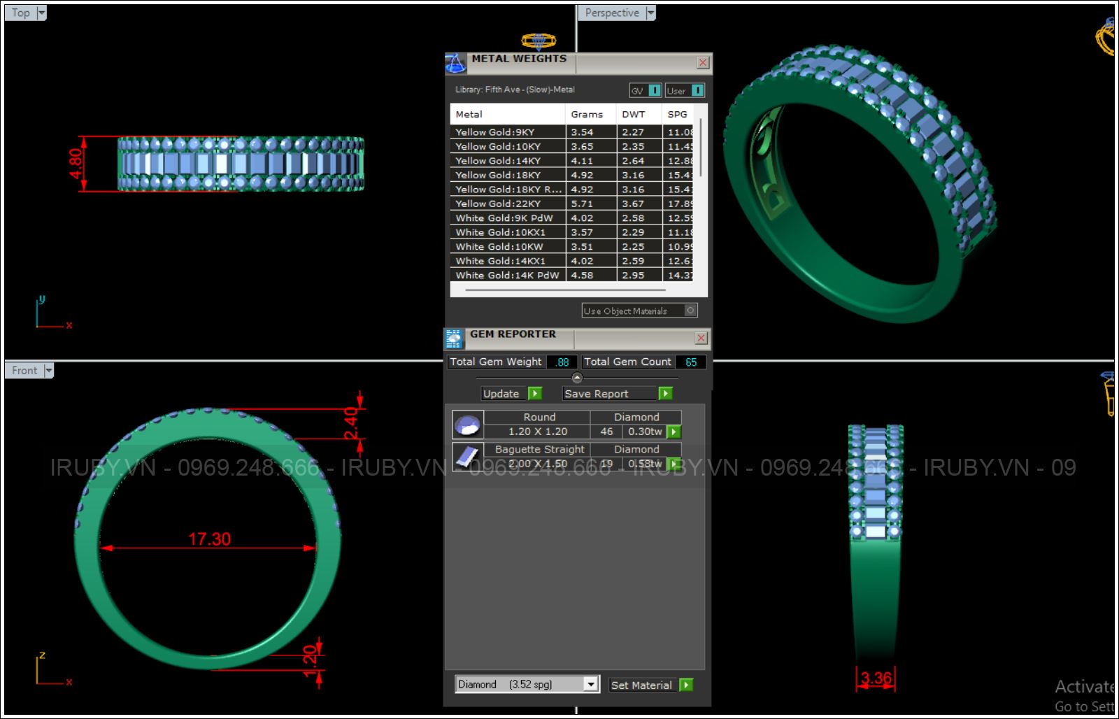The height and width of the screenshot is (719, 1119).
Task: Toggle the User library switch
Action: pyautogui.click(x=697, y=90)
